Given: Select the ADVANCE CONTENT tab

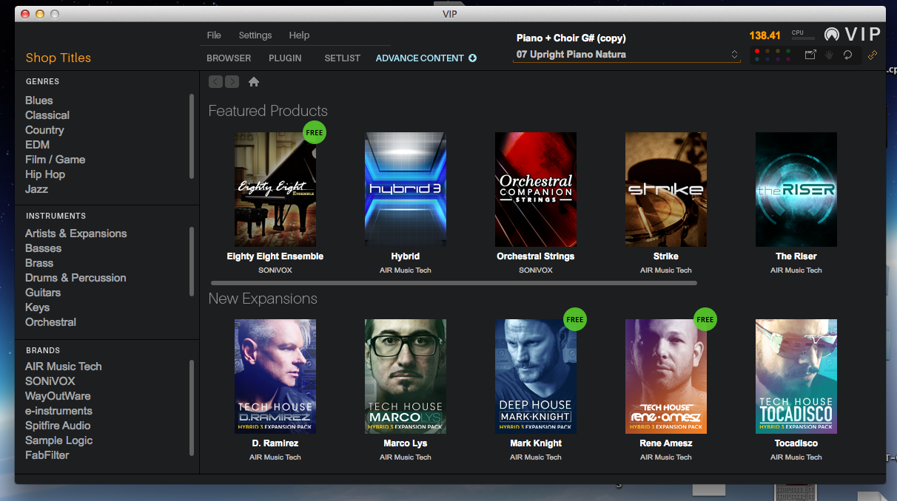Looking at the screenshot, I should [x=420, y=58].
